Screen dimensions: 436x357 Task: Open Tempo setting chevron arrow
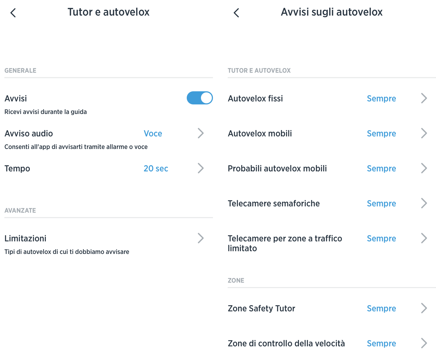(x=201, y=168)
